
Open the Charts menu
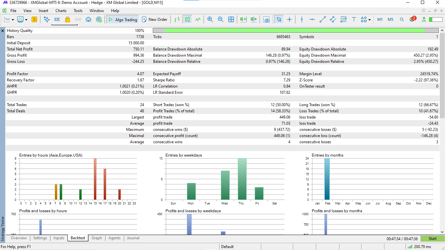tap(61, 11)
